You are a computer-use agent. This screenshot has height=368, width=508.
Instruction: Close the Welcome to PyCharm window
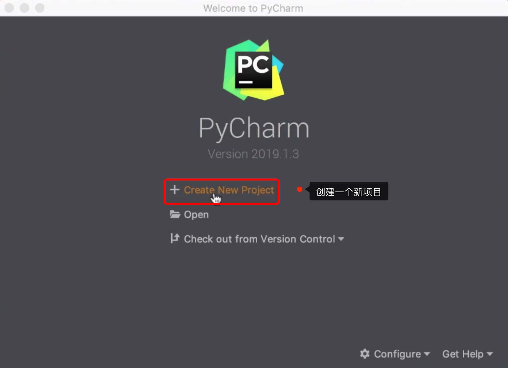[9, 8]
